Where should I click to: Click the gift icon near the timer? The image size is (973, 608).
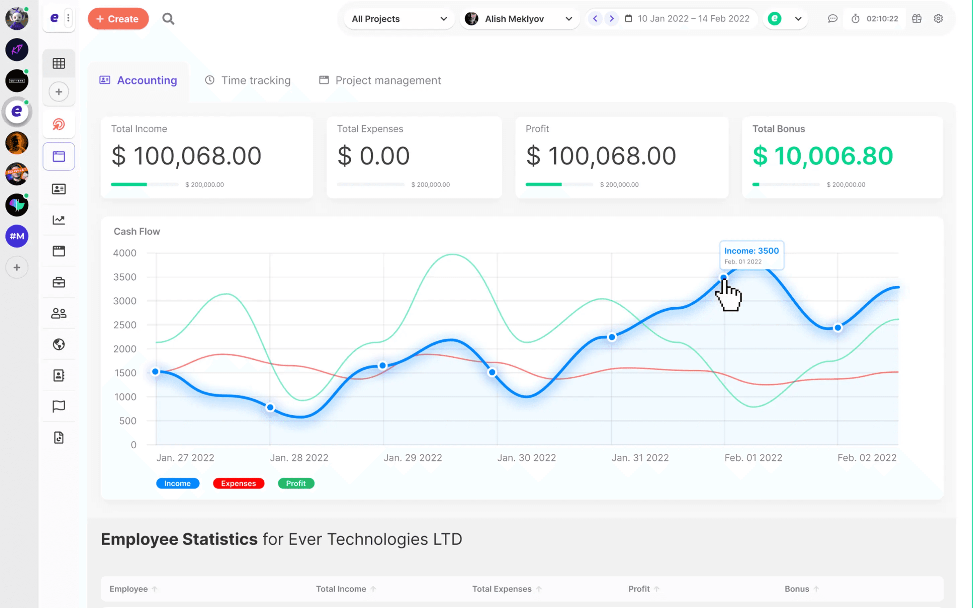(x=917, y=18)
